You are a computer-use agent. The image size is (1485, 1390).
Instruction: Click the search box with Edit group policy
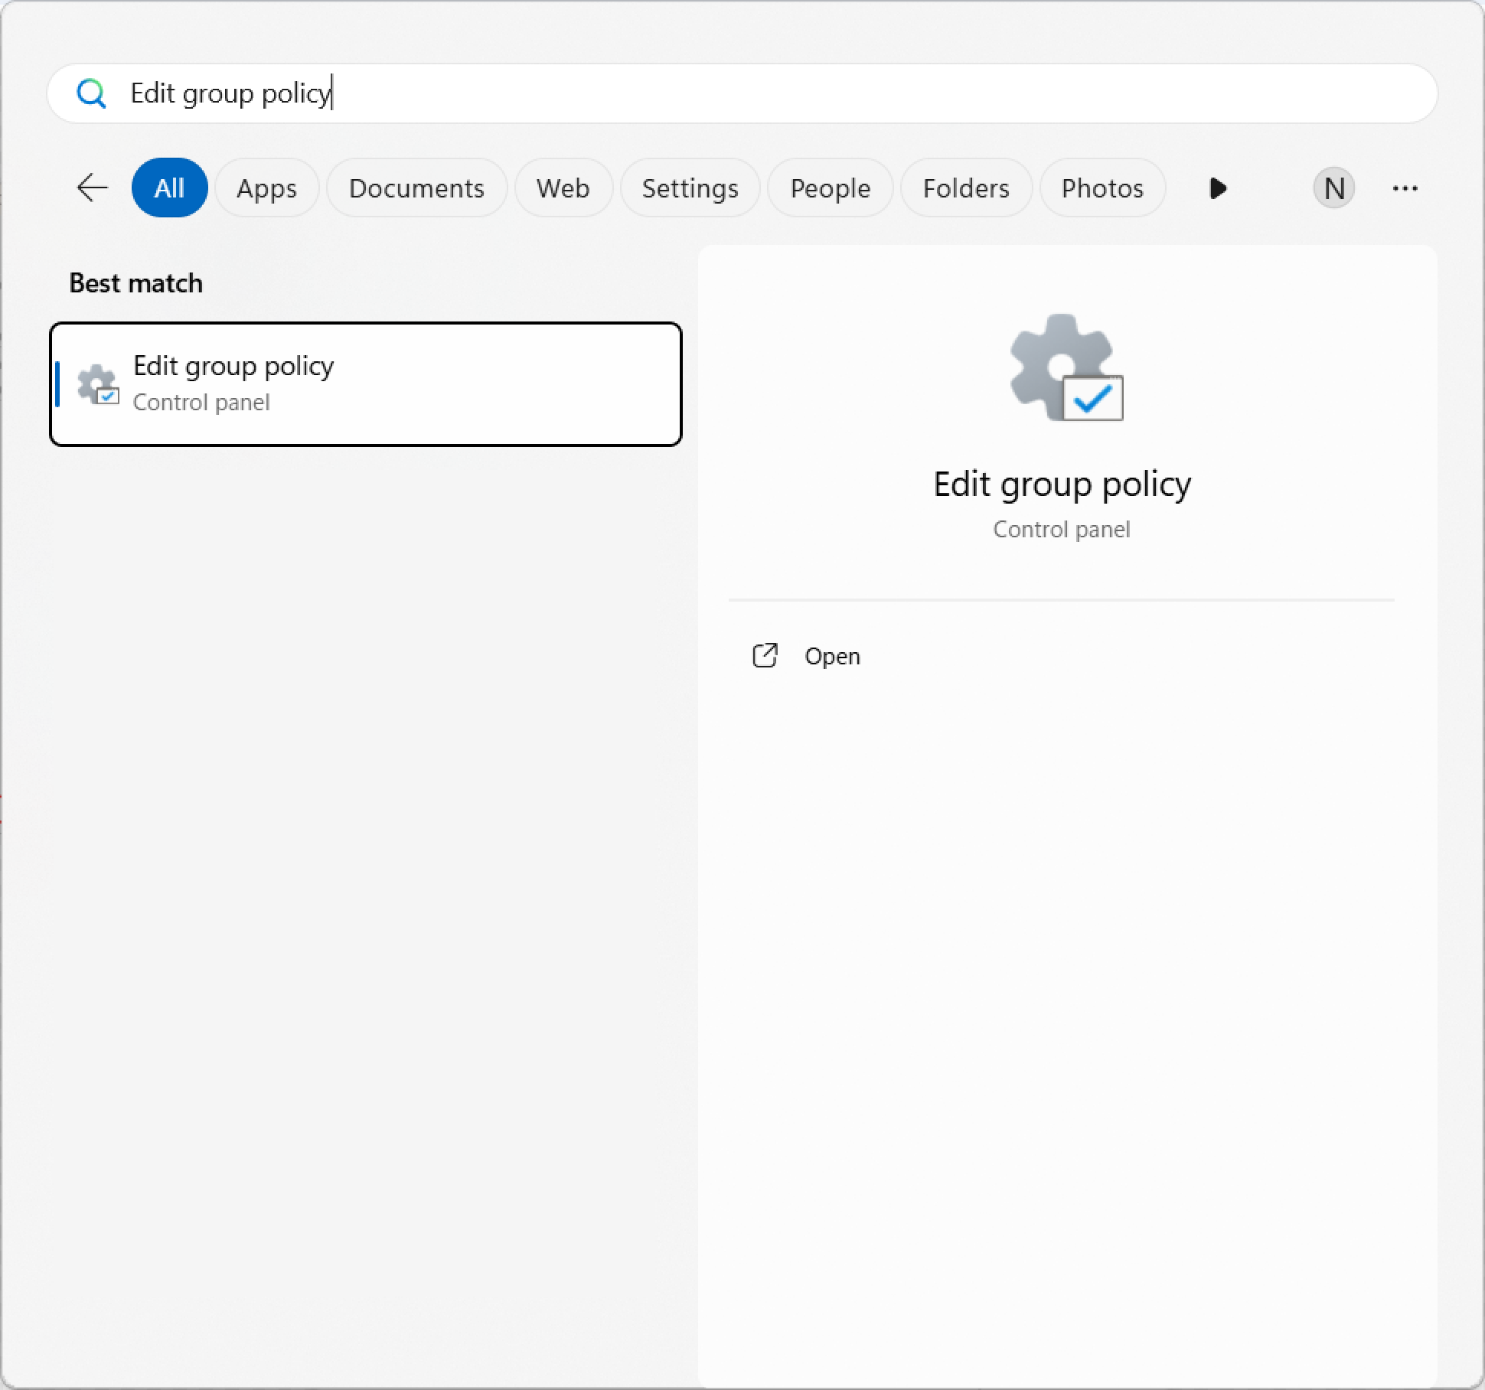click(742, 93)
